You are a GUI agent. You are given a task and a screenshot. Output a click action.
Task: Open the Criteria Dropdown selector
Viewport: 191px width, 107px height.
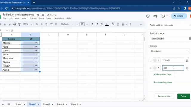(x=170, y=51)
